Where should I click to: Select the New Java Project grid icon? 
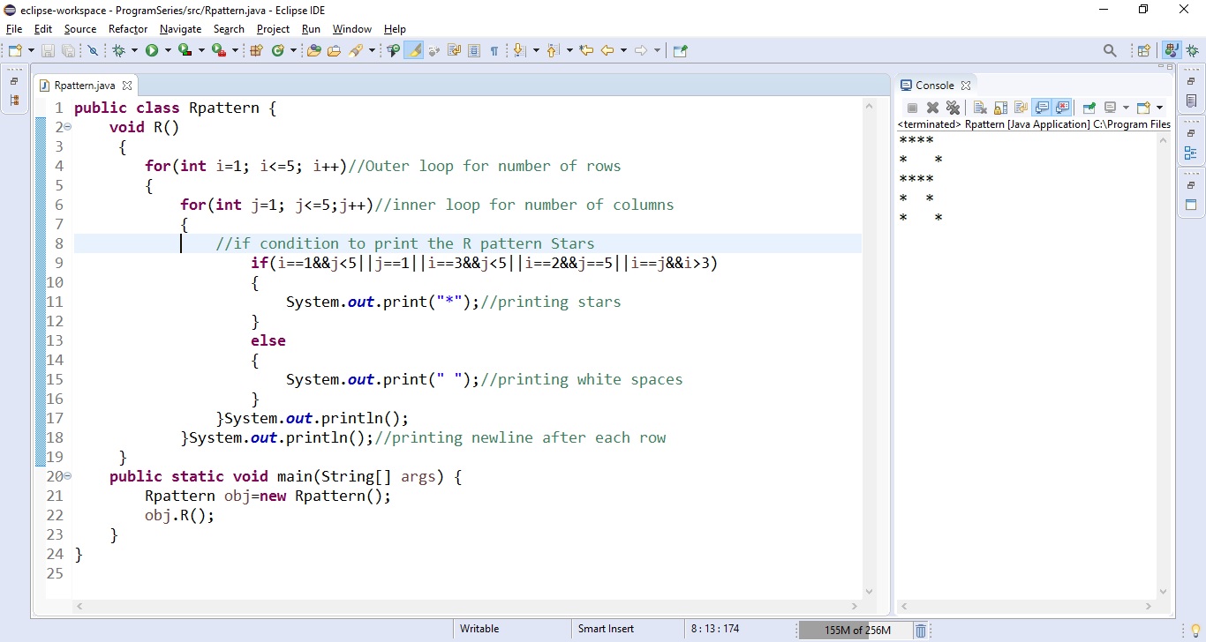pyautogui.click(x=254, y=50)
